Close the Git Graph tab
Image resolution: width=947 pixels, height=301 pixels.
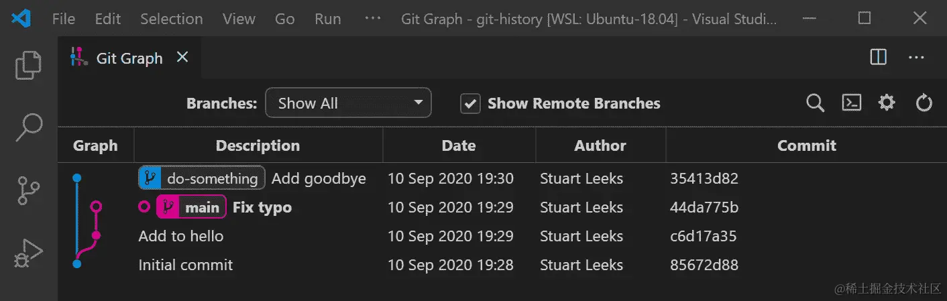(x=182, y=58)
